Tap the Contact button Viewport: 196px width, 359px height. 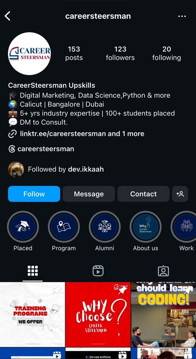143,194
